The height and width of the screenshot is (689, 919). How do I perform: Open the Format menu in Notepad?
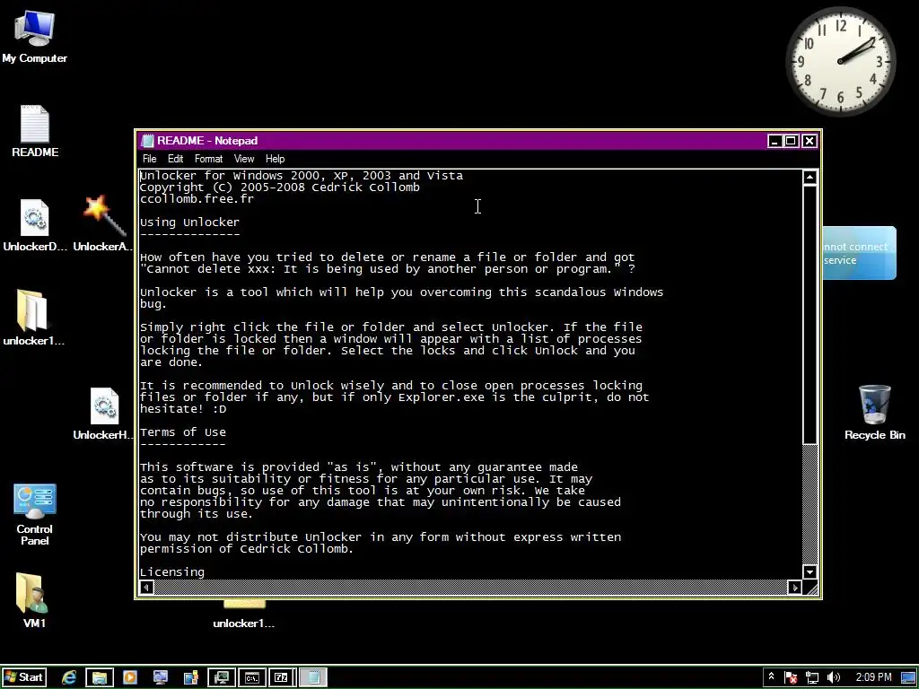(x=208, y=159)
